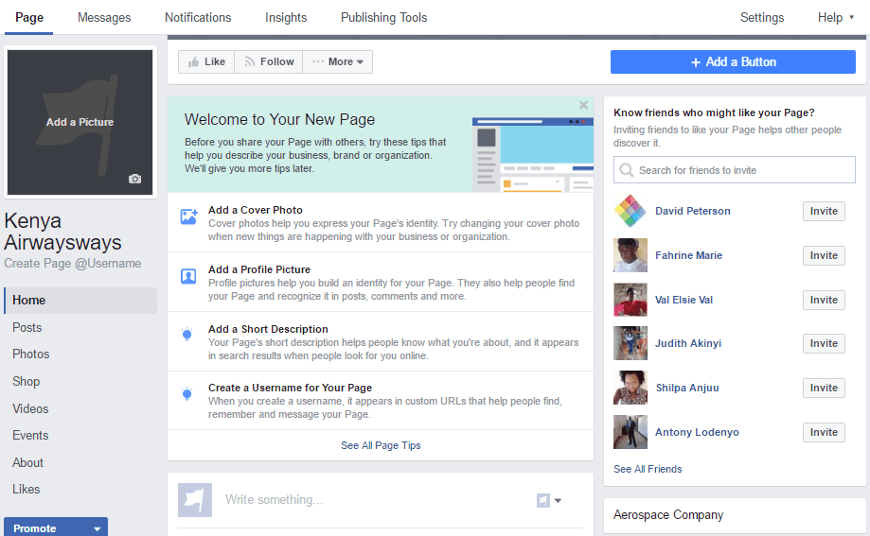
Task: Follow the page
Action: coord(269,62)
